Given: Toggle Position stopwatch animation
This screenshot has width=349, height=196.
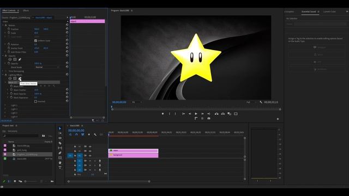Looking at the screenshot, I should (9, 29).
